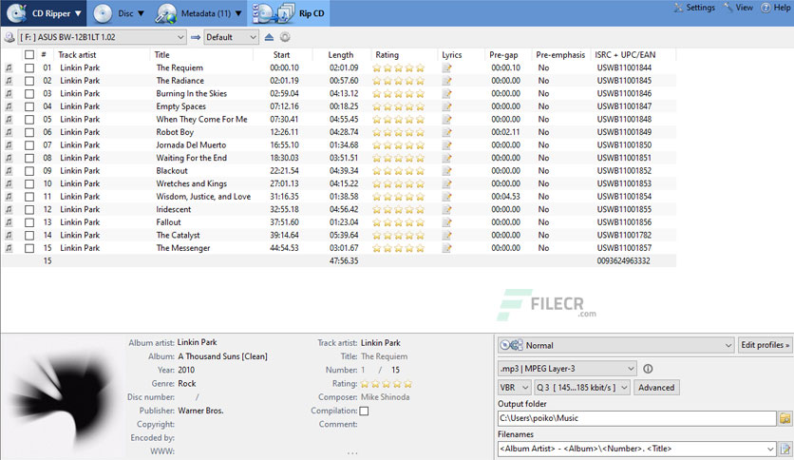The height and width of the screenshot is (460, 794).
Task: Click the Genre value Rock
Action: point(187,384)
